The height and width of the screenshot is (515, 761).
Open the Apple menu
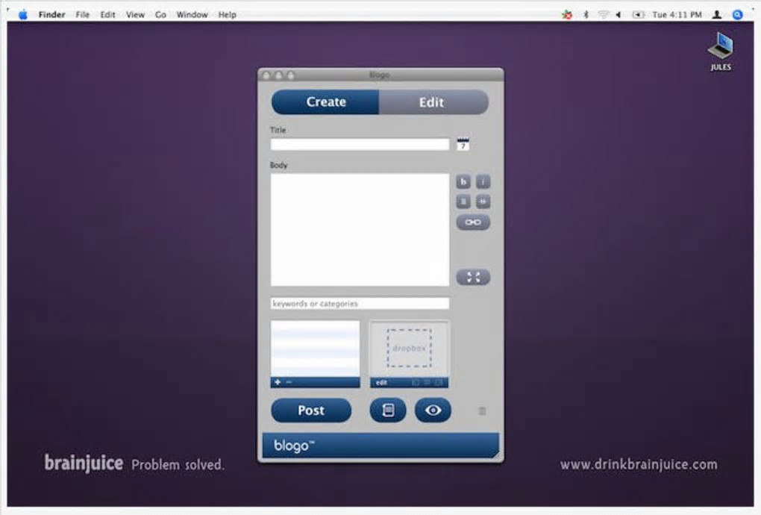(x=23, y=15)
